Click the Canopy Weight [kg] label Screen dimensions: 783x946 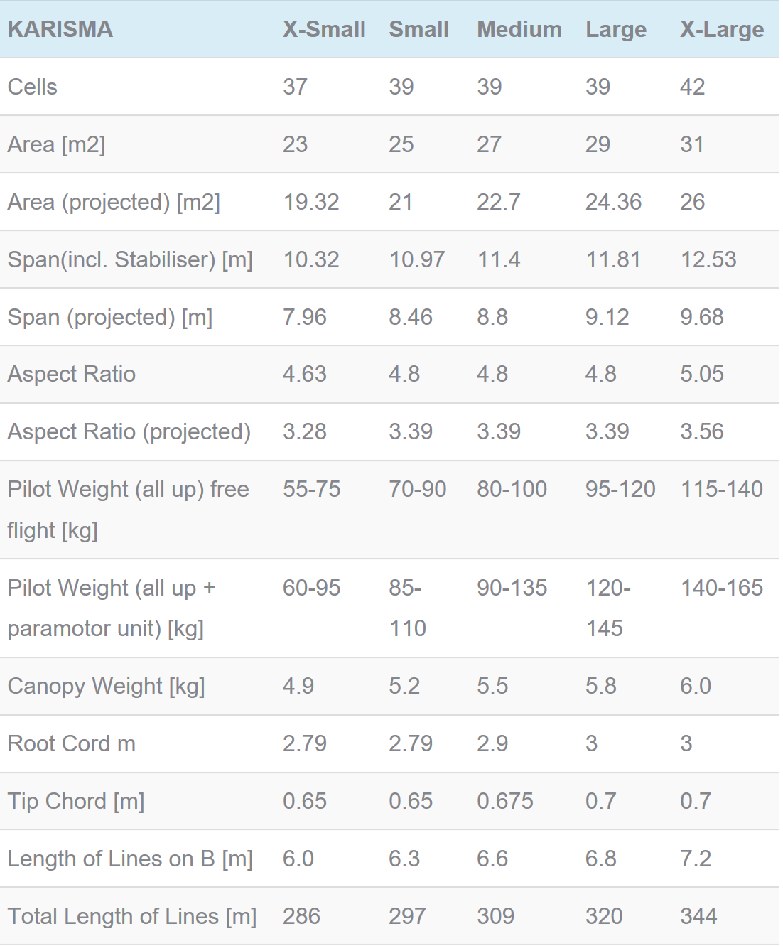pyautogui.click(x=106, y=686)
